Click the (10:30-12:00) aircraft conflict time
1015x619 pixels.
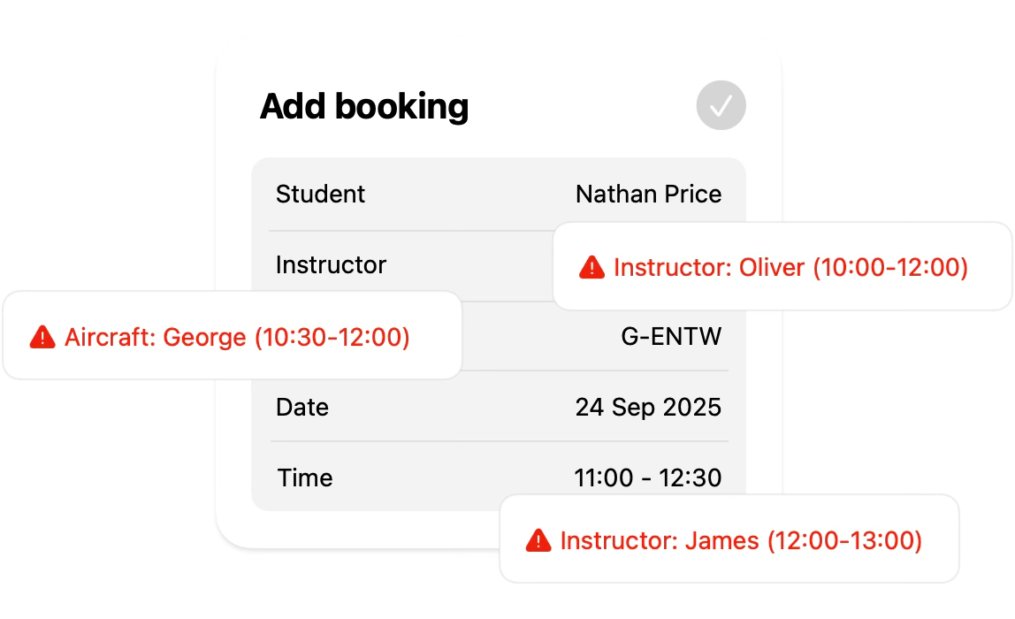click(x=332, y=337)
